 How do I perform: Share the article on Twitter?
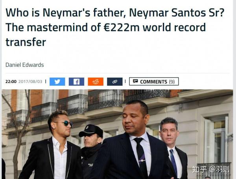pyautogui.click(x=57, y=81)
